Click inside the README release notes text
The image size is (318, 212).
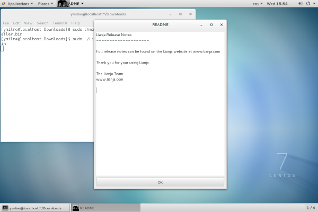click(x=160, y=106)
